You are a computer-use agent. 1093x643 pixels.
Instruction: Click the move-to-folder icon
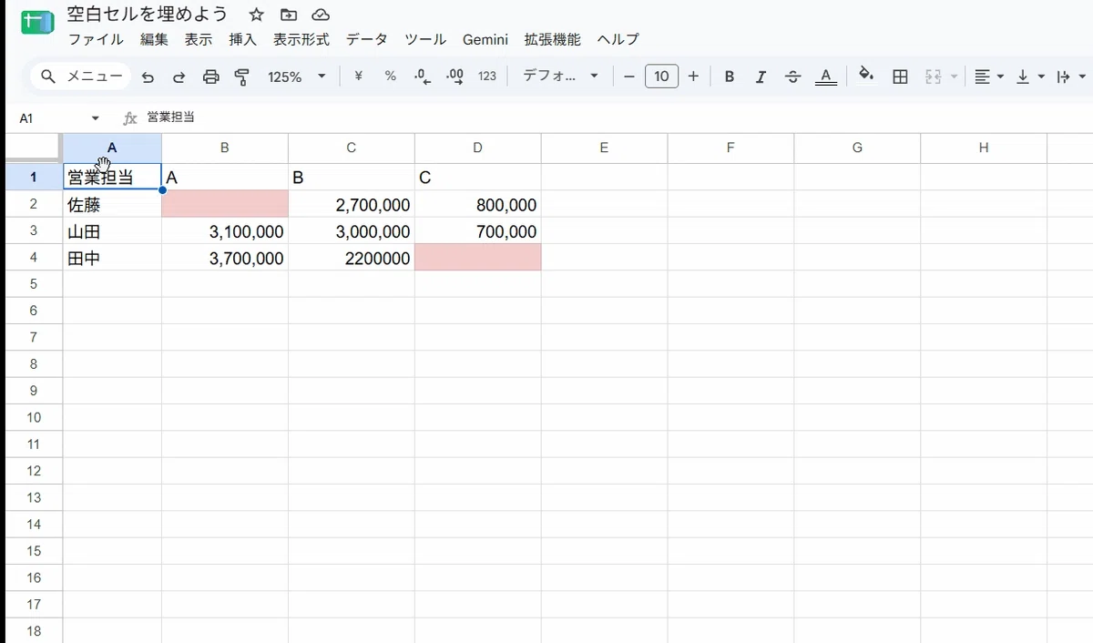pos(289,15)
